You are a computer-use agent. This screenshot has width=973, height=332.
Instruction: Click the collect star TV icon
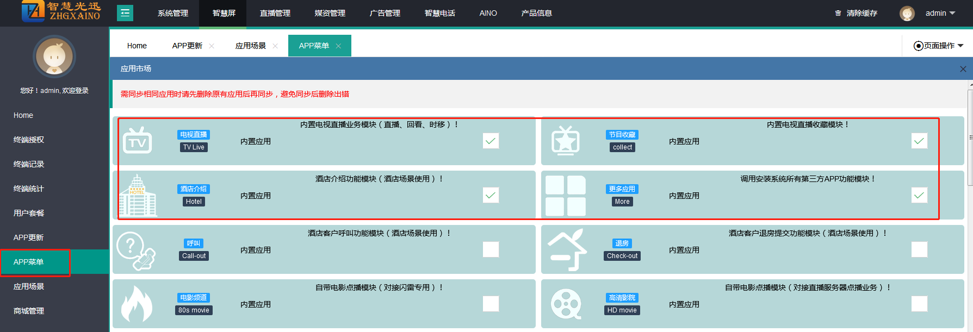pos(565,141)
